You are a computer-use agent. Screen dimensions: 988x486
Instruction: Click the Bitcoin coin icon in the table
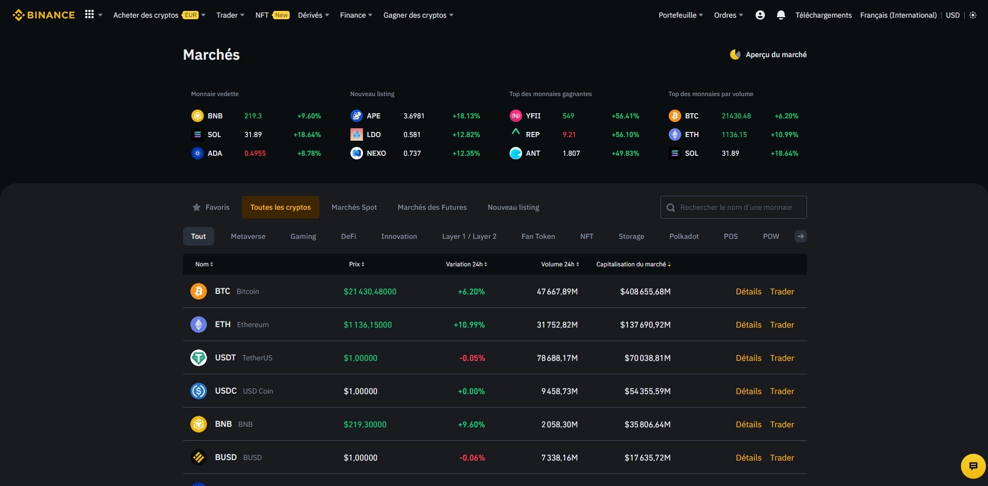[199, 291]
